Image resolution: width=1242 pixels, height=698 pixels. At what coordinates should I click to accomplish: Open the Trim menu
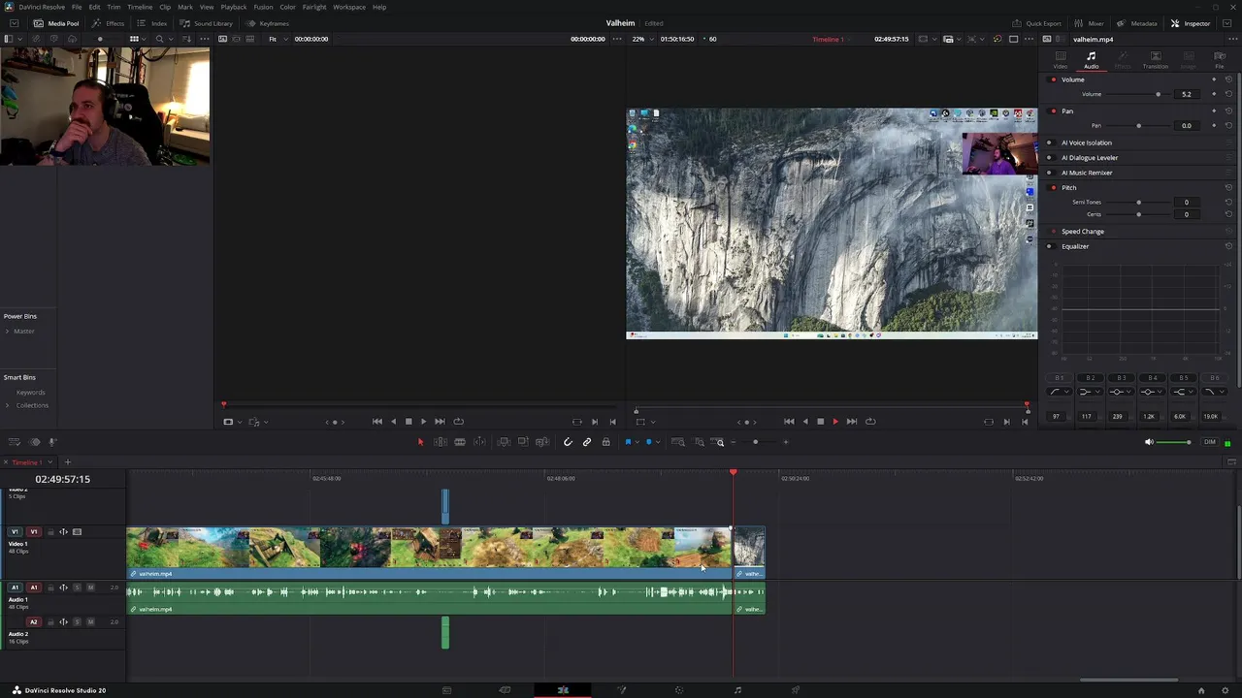point(114,7)
